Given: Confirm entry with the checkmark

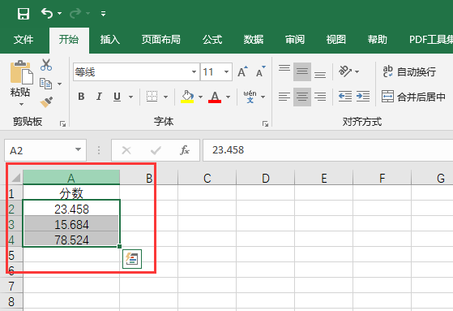Looking at the screenshot, I should point(156,150).
